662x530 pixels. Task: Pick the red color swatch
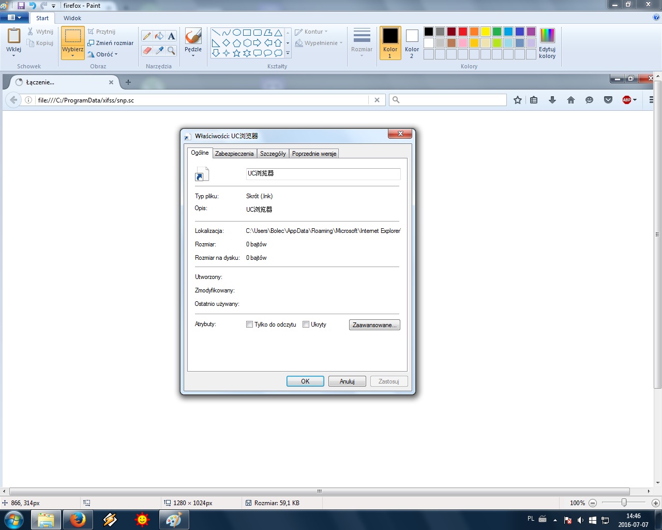(x=463, y=32)
